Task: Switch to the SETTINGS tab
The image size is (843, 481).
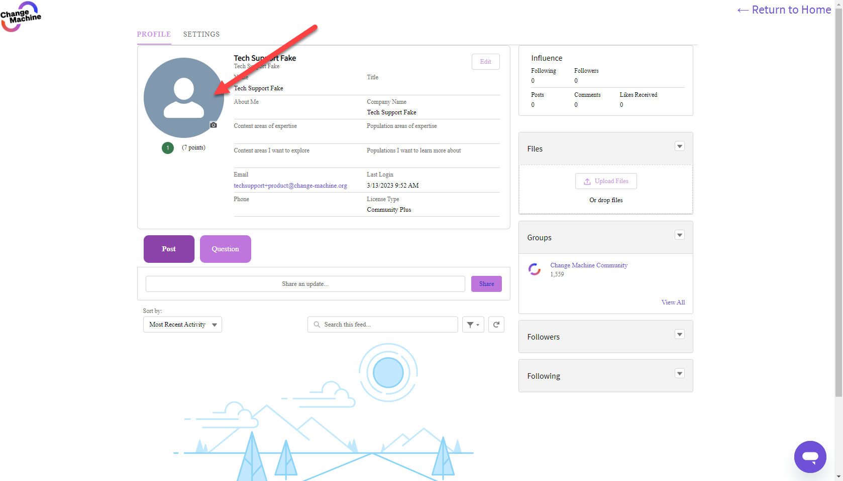Action: pos(201,34)
